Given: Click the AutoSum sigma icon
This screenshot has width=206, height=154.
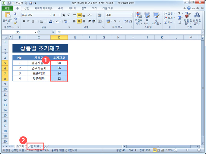Looking at the screenshot, I should [x=179, y=13].
